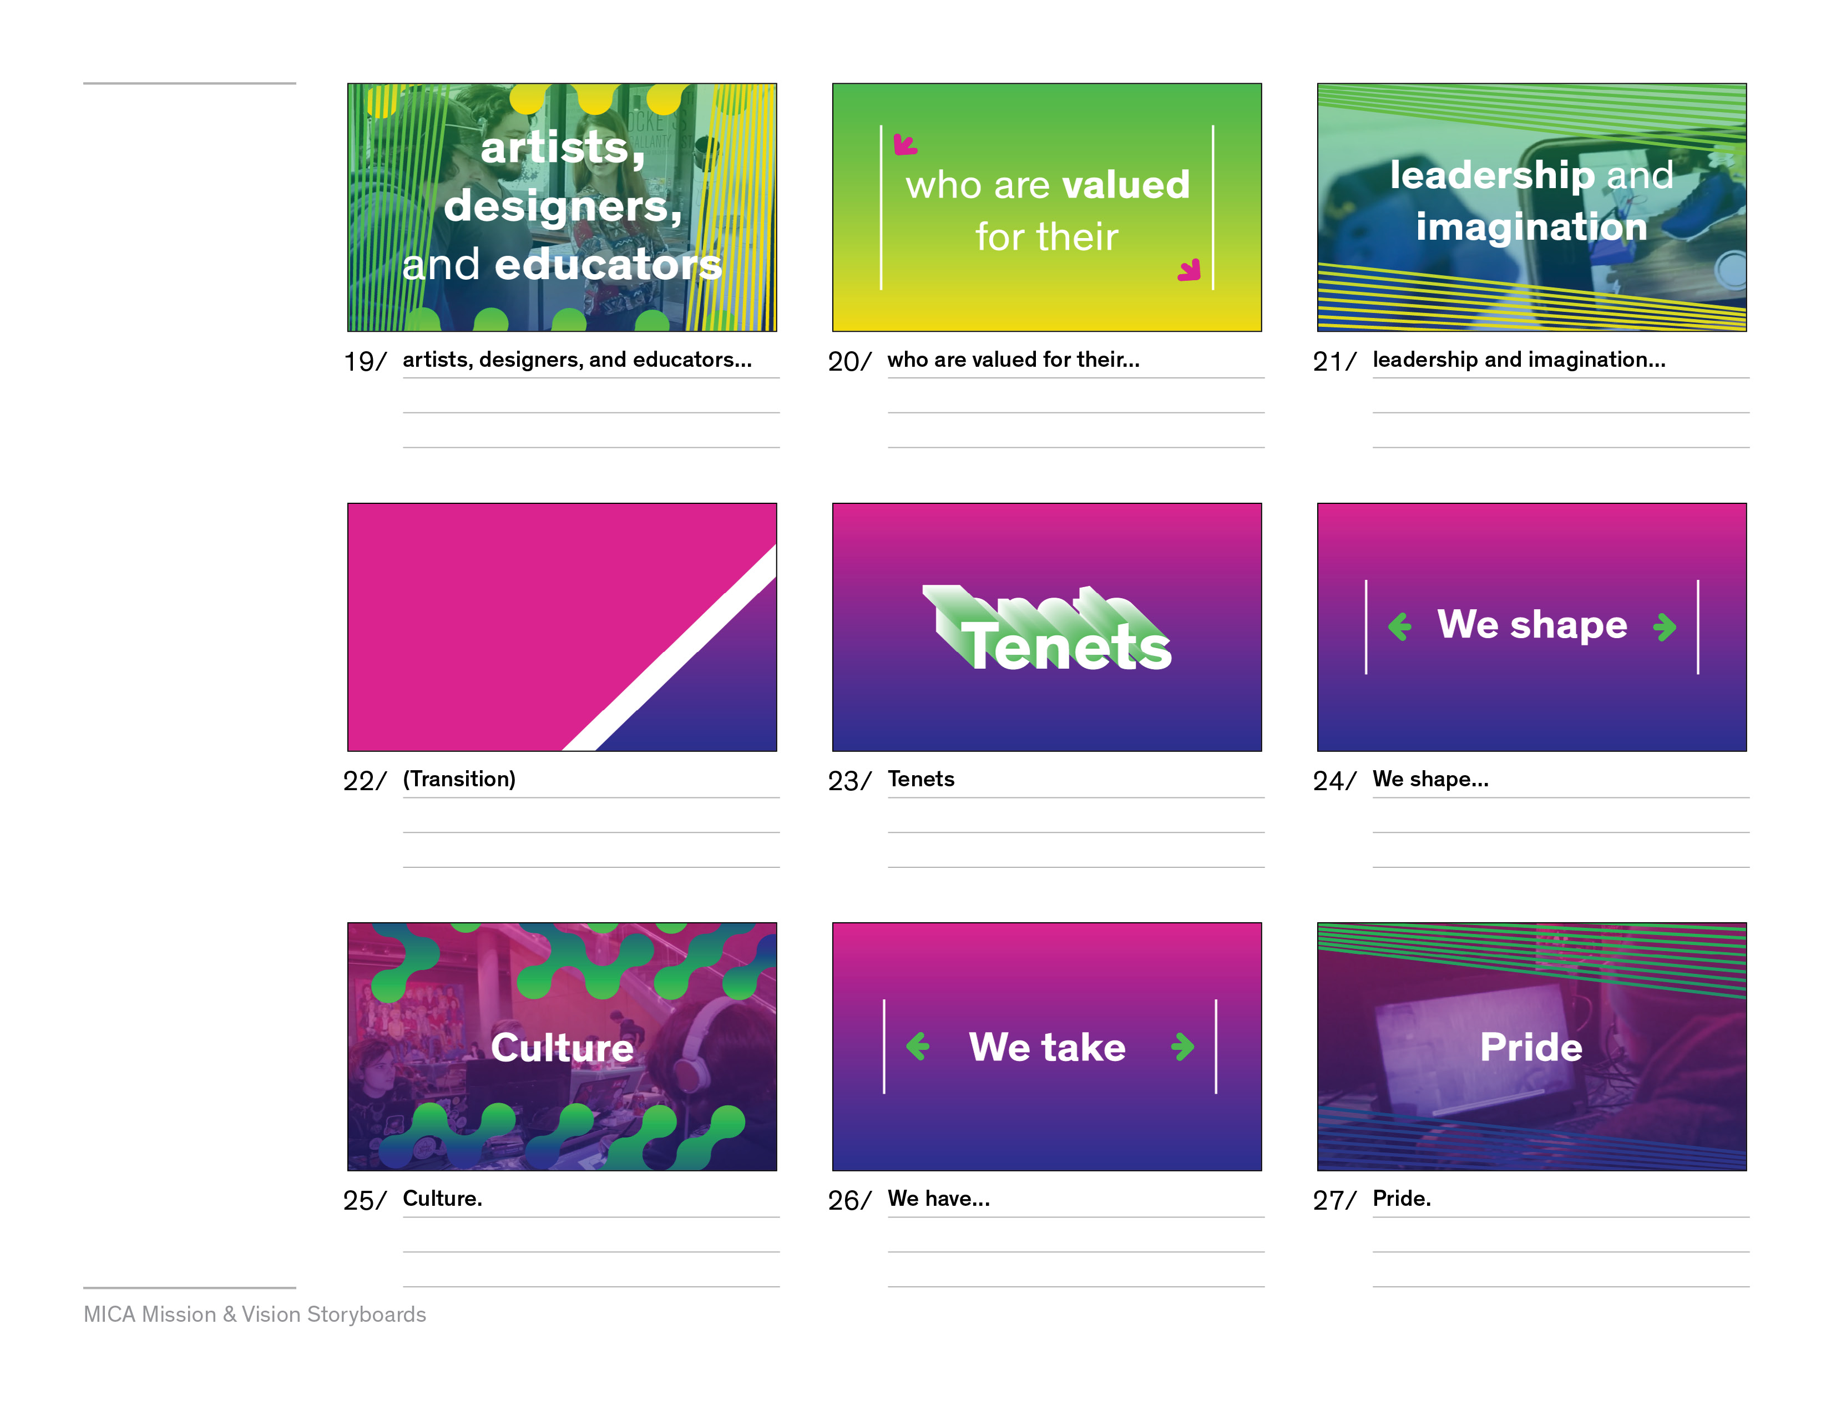Select the Pride storyboard frame

click(1532, 1047)
